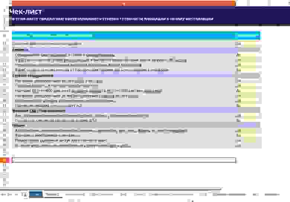Click the teal-blue table header bar
Viewport: 290px width, 202px height.
point(136,36)
